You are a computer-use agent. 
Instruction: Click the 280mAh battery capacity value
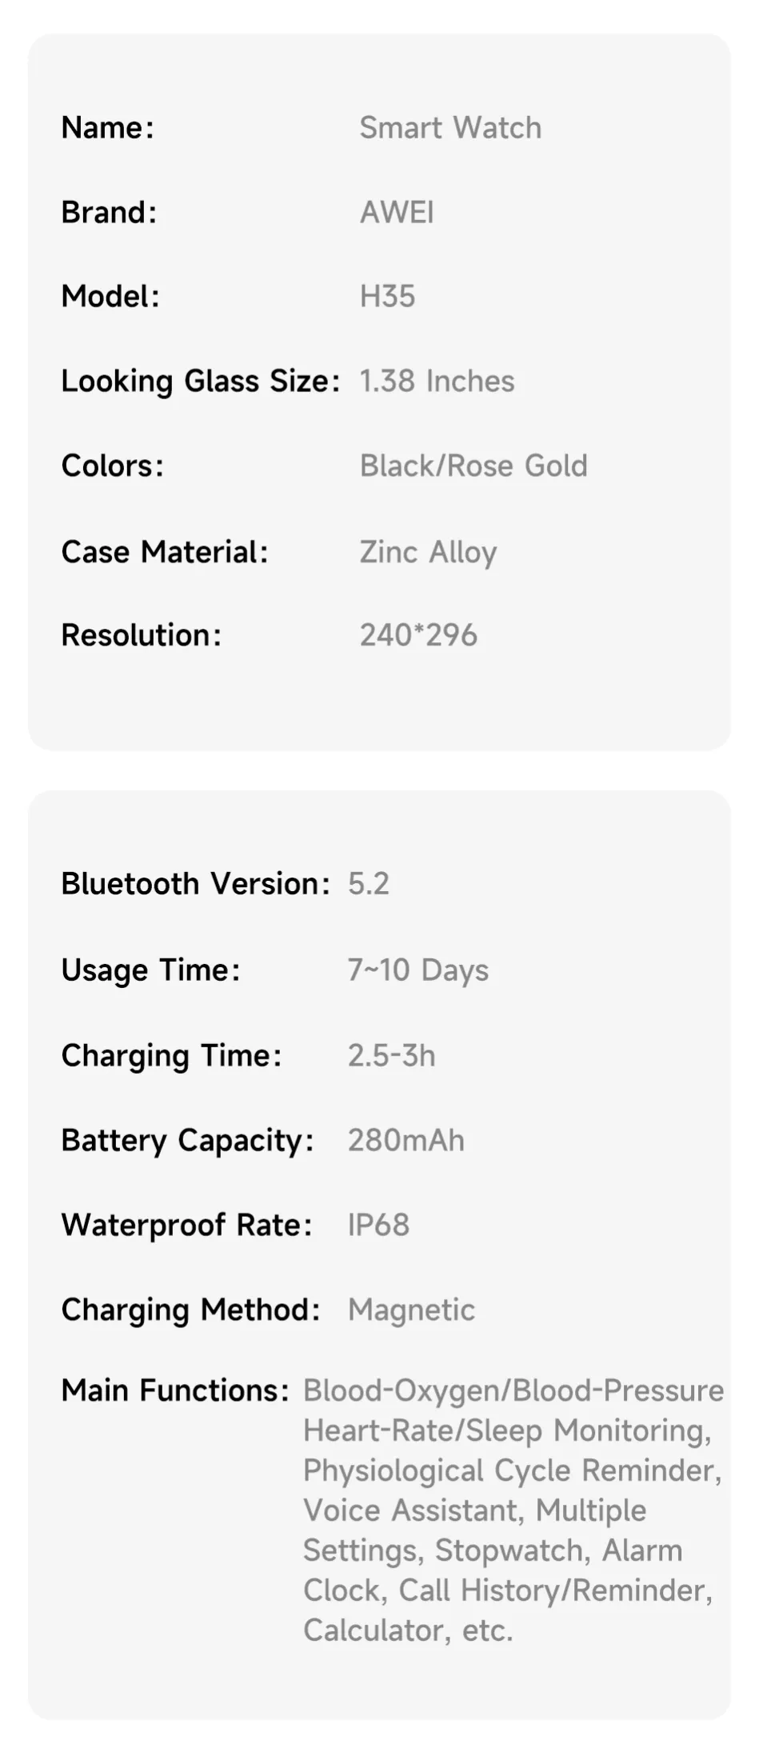point(405,1140)
